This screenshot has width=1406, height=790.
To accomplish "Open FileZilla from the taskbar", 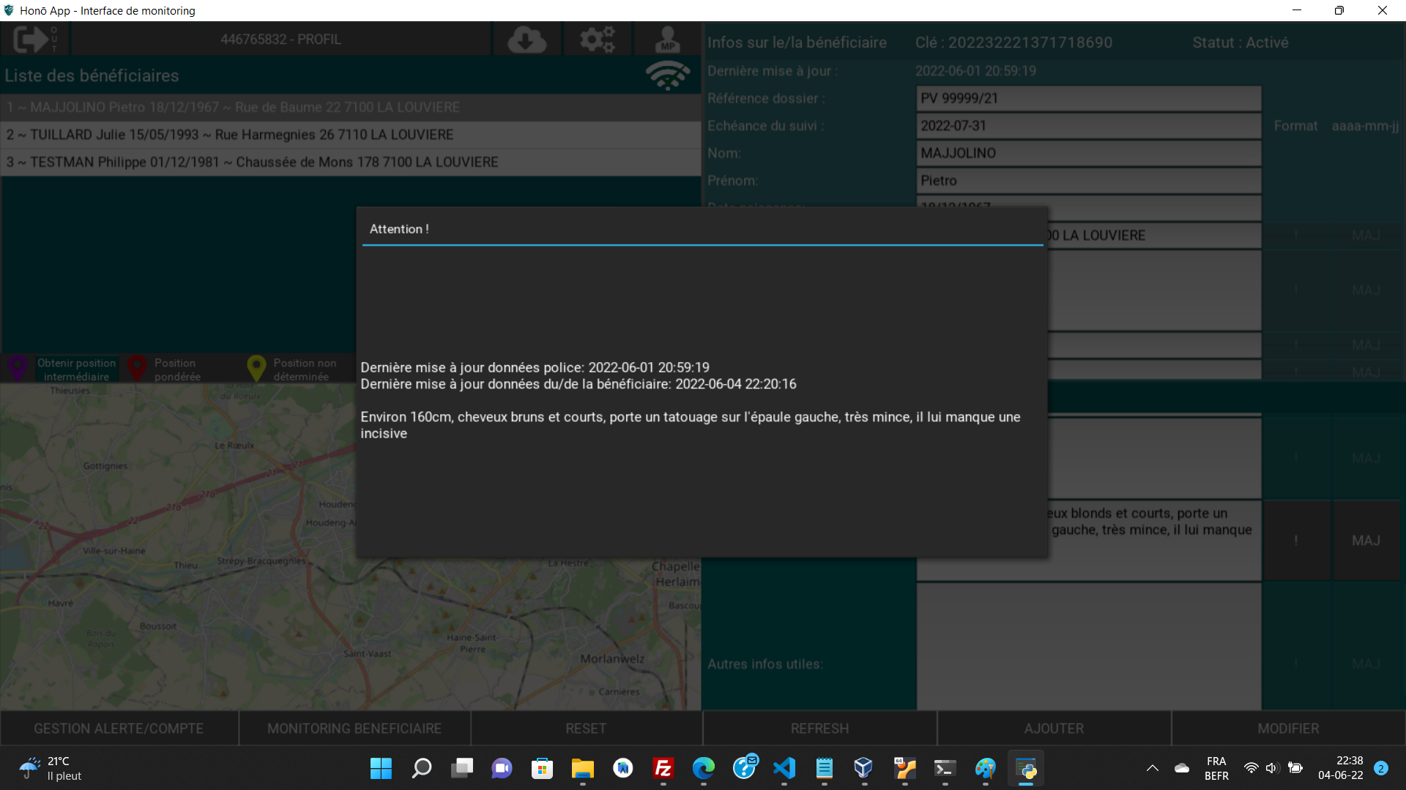I will 663,768.
